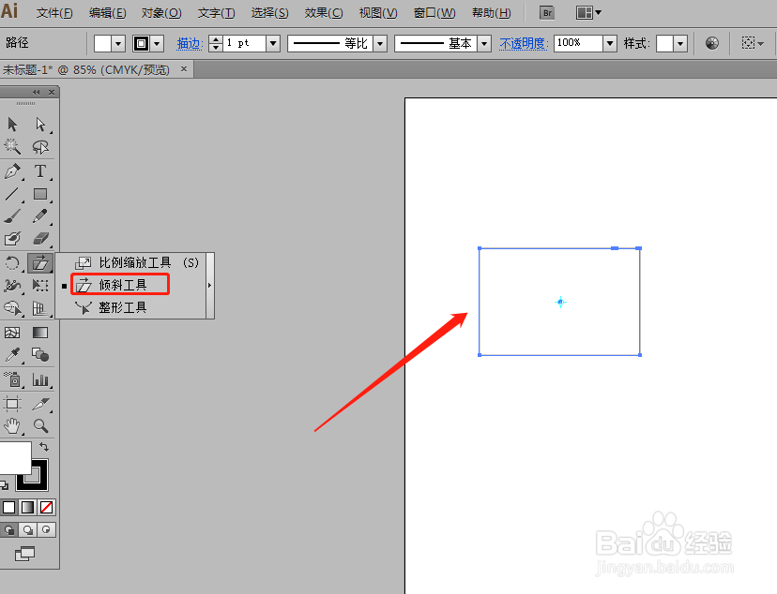Set paint type to None
The width and height of the screenshot is (777, 594).
tap(47, 507)
